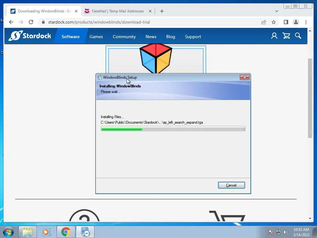Switch to the Downloading WindowBlinds tab
The height and width of the screenshot is (238, 317).
44,11
